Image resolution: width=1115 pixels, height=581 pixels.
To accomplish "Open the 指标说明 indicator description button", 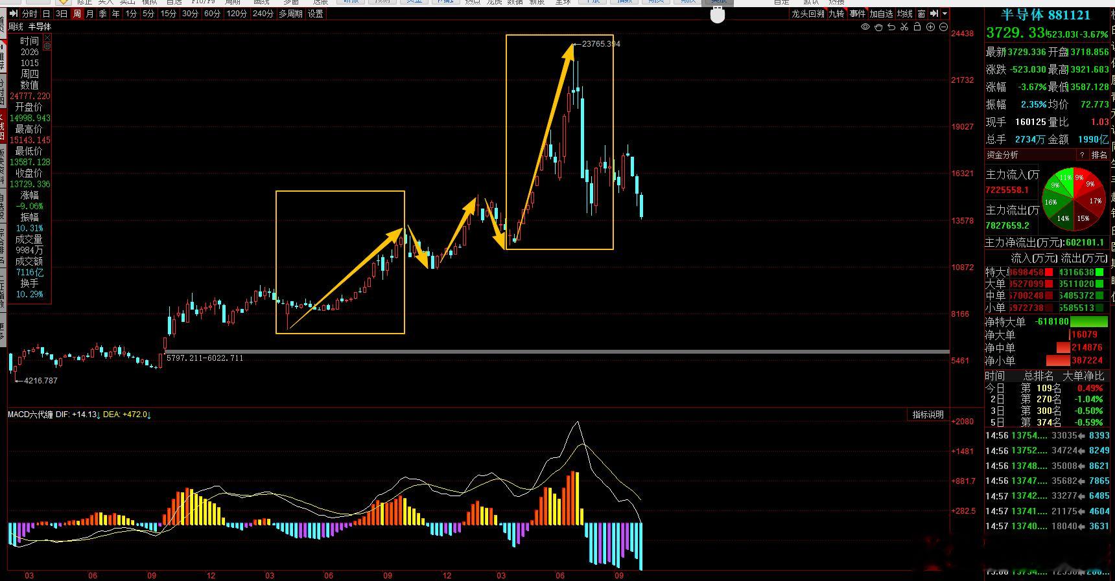I will pos(928,415).
